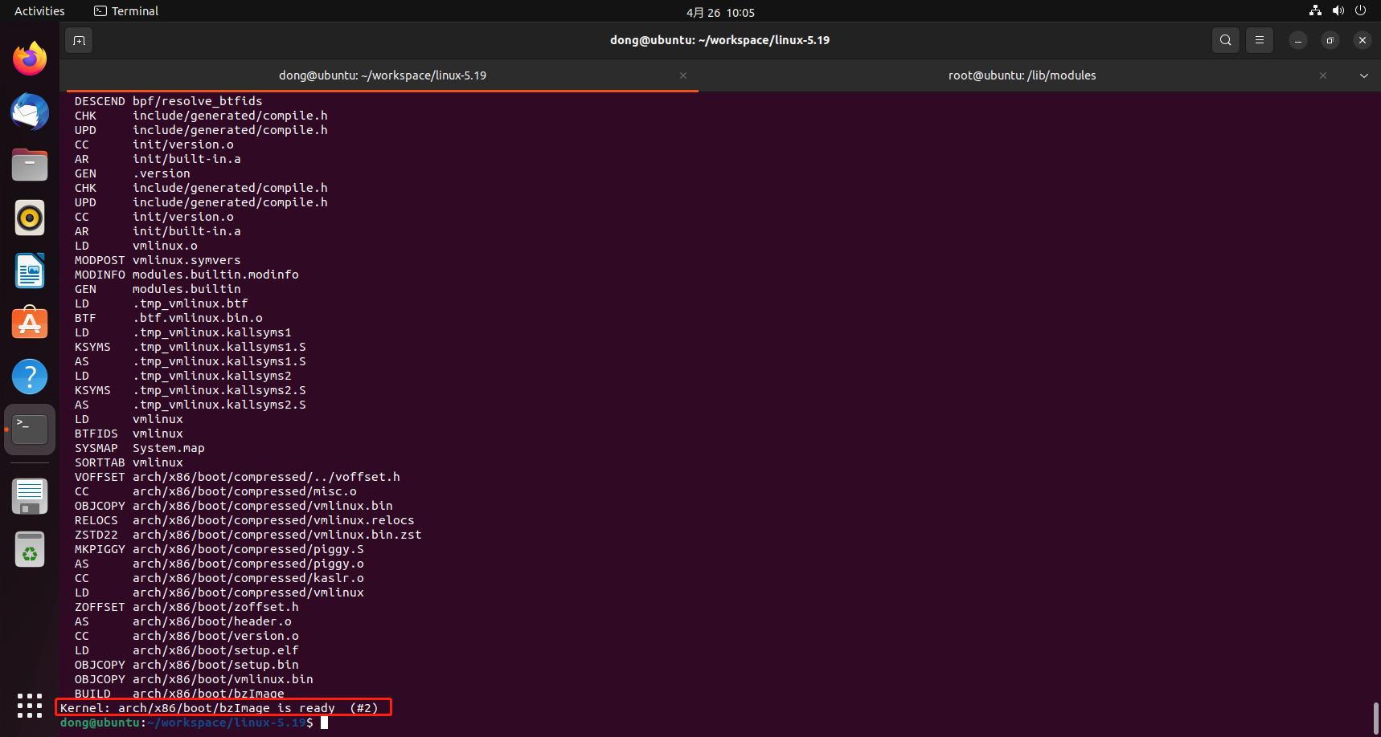Select the Terminal icon in the dock
The width and height of the screenshot is (1381, 737).
[x=30, y=430]
